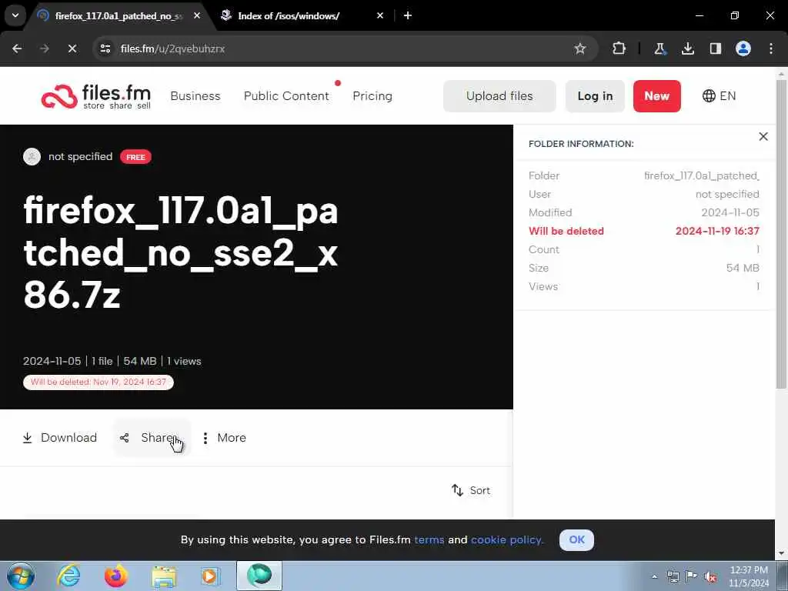Accept cookies with the OK button
Viewport: 788px width, 591px height.
click(x=576, y=539)
